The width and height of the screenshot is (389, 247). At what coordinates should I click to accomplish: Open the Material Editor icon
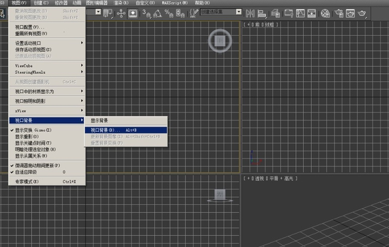[x=325, y=13]
